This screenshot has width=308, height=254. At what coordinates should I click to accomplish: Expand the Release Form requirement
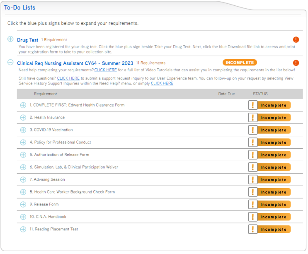[23, 204]
